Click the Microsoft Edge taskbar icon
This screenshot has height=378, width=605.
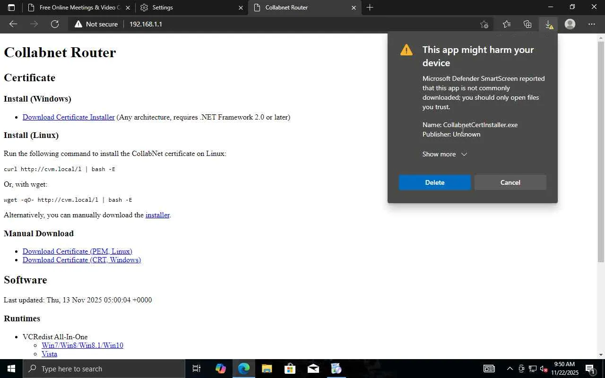(243, 369)
